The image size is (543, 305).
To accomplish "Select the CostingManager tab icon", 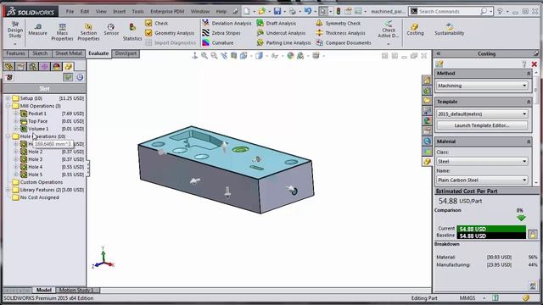I will point(68,66).
